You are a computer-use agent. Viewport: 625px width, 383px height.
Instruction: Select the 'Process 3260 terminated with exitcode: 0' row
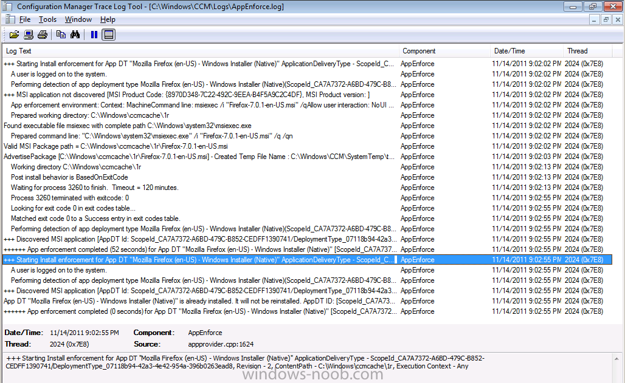(307, 198)
